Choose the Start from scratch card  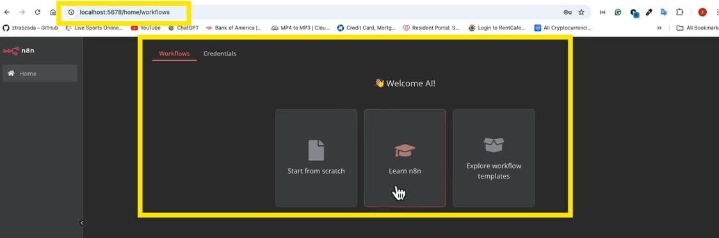(316, 158)
